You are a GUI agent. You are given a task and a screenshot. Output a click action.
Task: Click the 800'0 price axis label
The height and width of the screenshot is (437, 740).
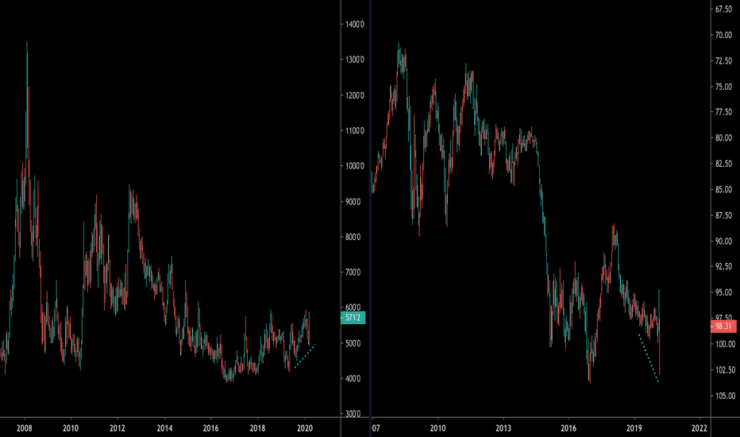pos(353,237)
